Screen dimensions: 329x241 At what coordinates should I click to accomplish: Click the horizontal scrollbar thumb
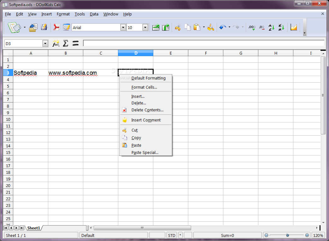(x=142, y=228)
